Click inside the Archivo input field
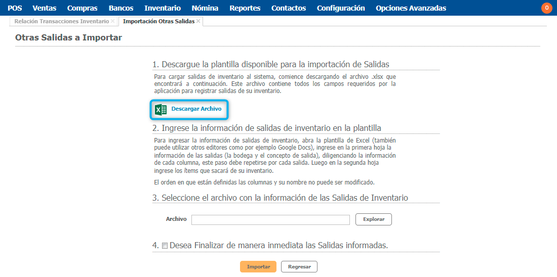 point(270,220)
